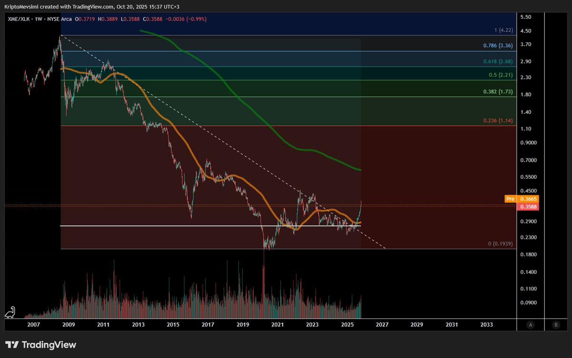Click the 2013 label on the time axis
Image resolution: width=572 pixels, height=358 pixels.
[x=138, y=325]
